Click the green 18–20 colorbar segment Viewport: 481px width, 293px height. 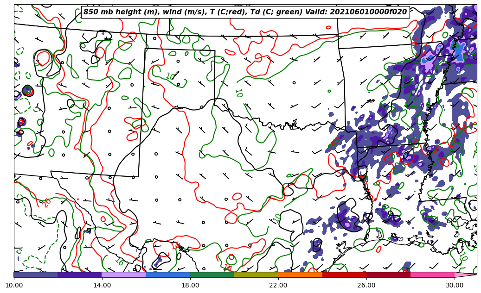click(x=212, y=274)
